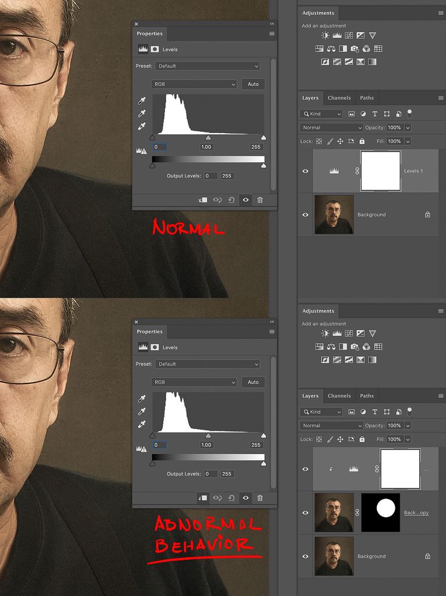Close the upper Properties panel with X
The width and height of the screenshot is (446, 596).
(136, 24)
